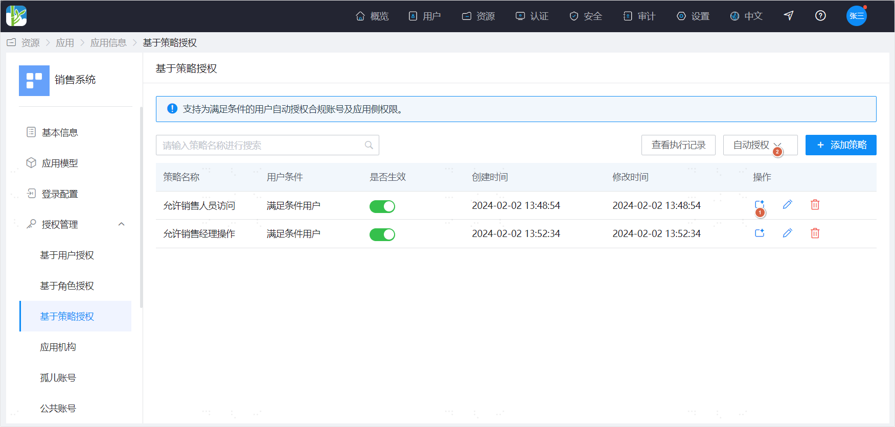The width and height of the screenshot is (895, 427).
Task: Click the app logo in top-left corner
Action: point(16,16)
